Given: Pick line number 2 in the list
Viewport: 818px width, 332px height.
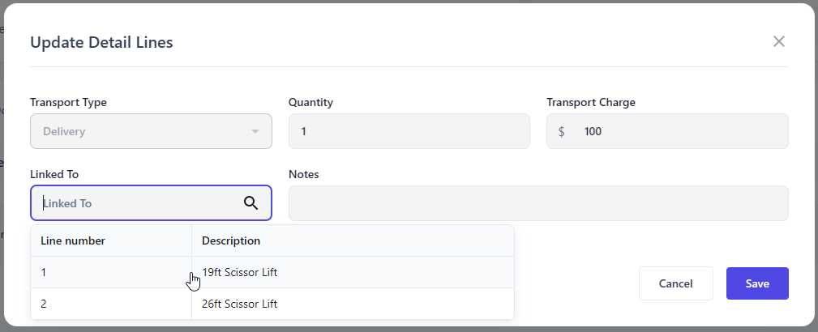Looking at the screenshot, I should [44, 304].
